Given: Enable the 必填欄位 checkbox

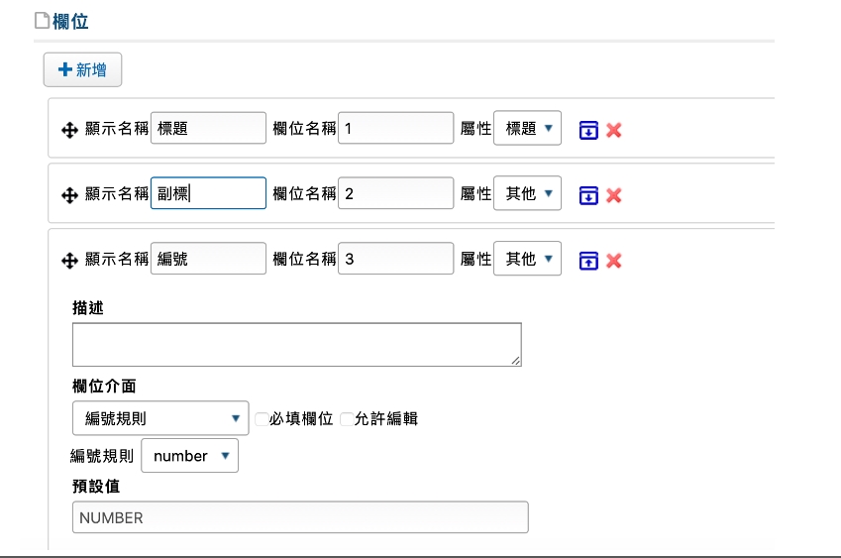Looking at the screenshot, I should pyautogui.click(x=262, y=418).
